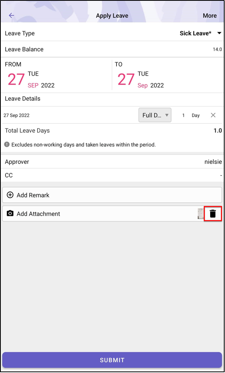Tap the camera icon for attachment
The image size is (225, 373).
[x=10, y=214]
